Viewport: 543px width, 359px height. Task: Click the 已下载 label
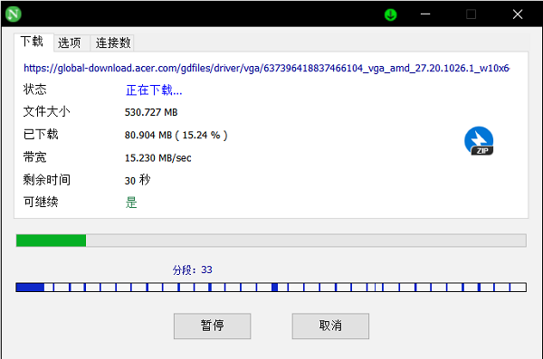click(41, 135)
